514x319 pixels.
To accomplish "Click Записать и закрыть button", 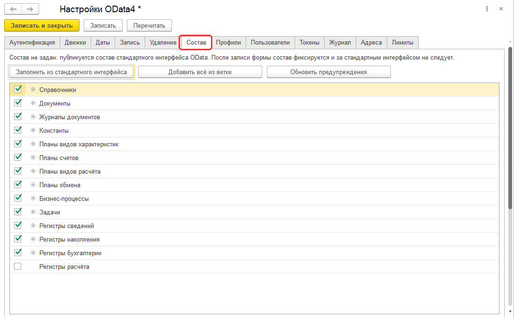I will (x=42, y=25).
